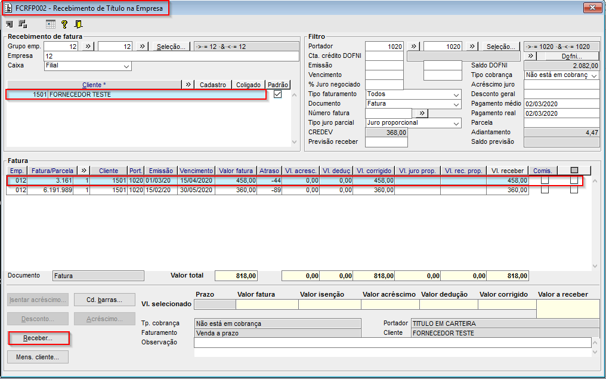Click first Emissão date field

[x=384, y=66]
